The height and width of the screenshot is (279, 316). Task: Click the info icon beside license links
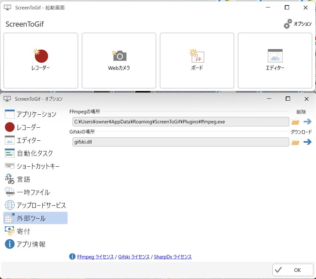pyautogui.click(x=72, y=257)
